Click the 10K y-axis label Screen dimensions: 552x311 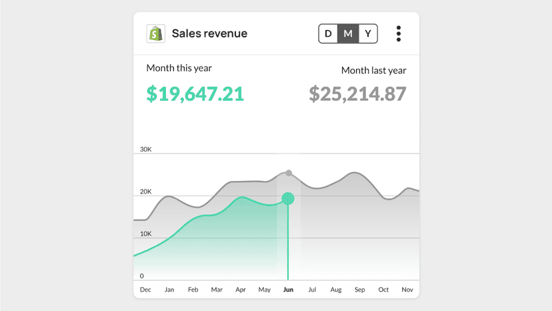(x=146, y=234)
